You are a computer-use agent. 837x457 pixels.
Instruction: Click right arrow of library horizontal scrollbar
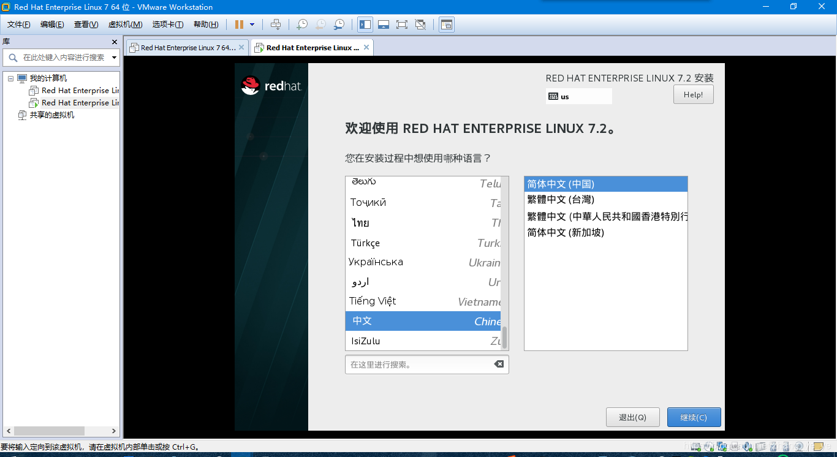pyautogui.click(x=113, y=431)
